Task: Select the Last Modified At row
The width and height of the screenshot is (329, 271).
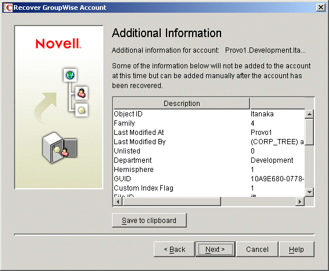Action: tap(209, 133)
